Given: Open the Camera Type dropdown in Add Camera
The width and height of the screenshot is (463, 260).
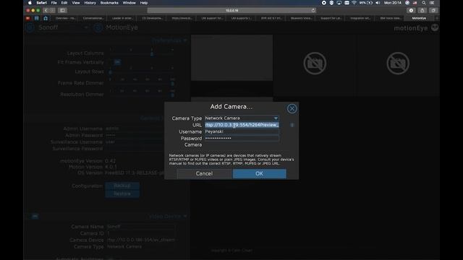Looking at the screenshot, I should 242,118.
